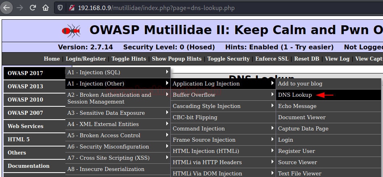Choose Capture Data Page entry

click(x=329, y=129)
